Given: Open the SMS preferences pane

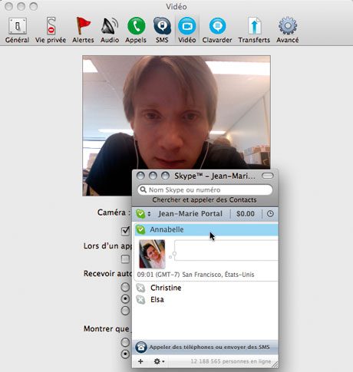Looking at the screenshot, I should [162, 30].
